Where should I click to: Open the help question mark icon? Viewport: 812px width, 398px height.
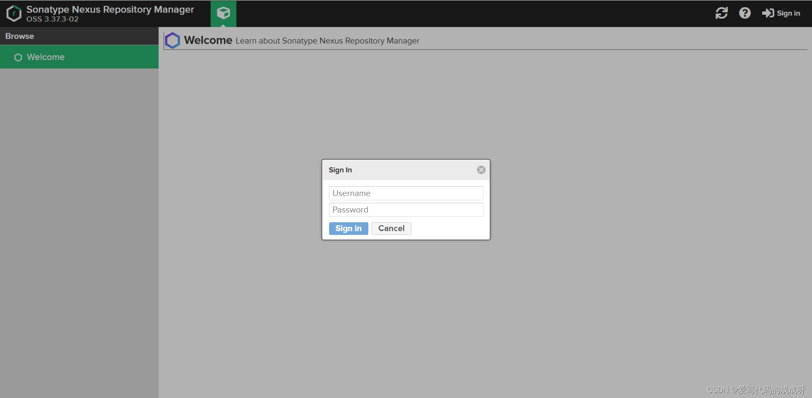[x=745, y=13]
